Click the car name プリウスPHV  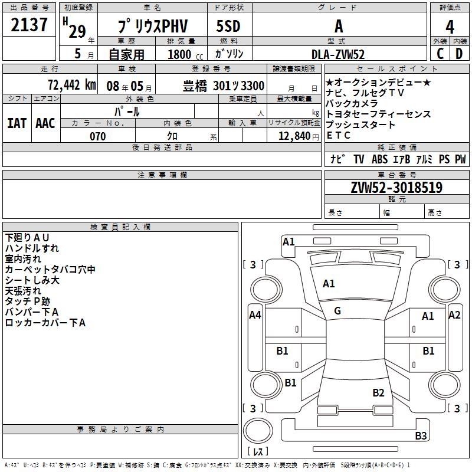point(152,26)
